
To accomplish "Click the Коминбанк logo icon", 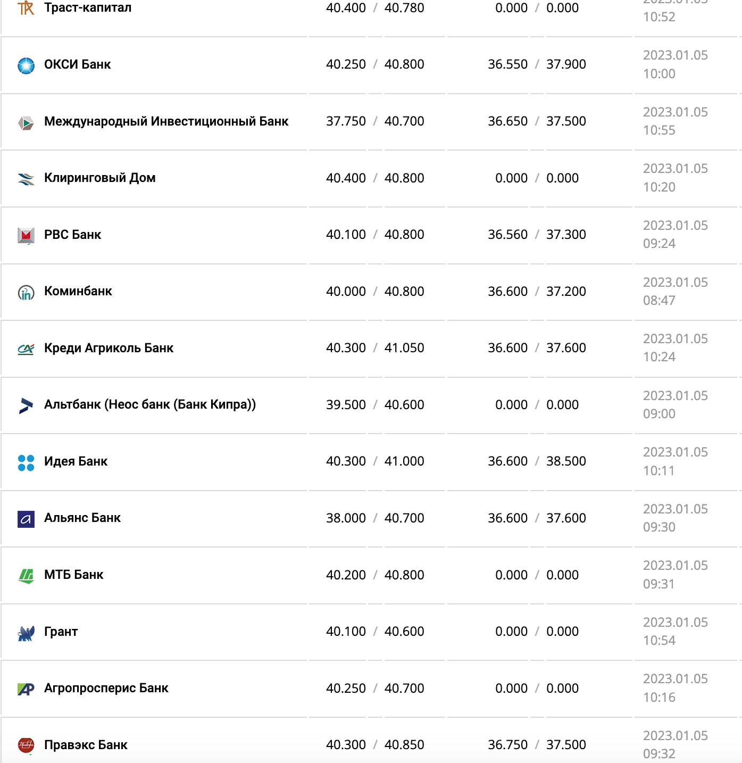I will (26, 292).
